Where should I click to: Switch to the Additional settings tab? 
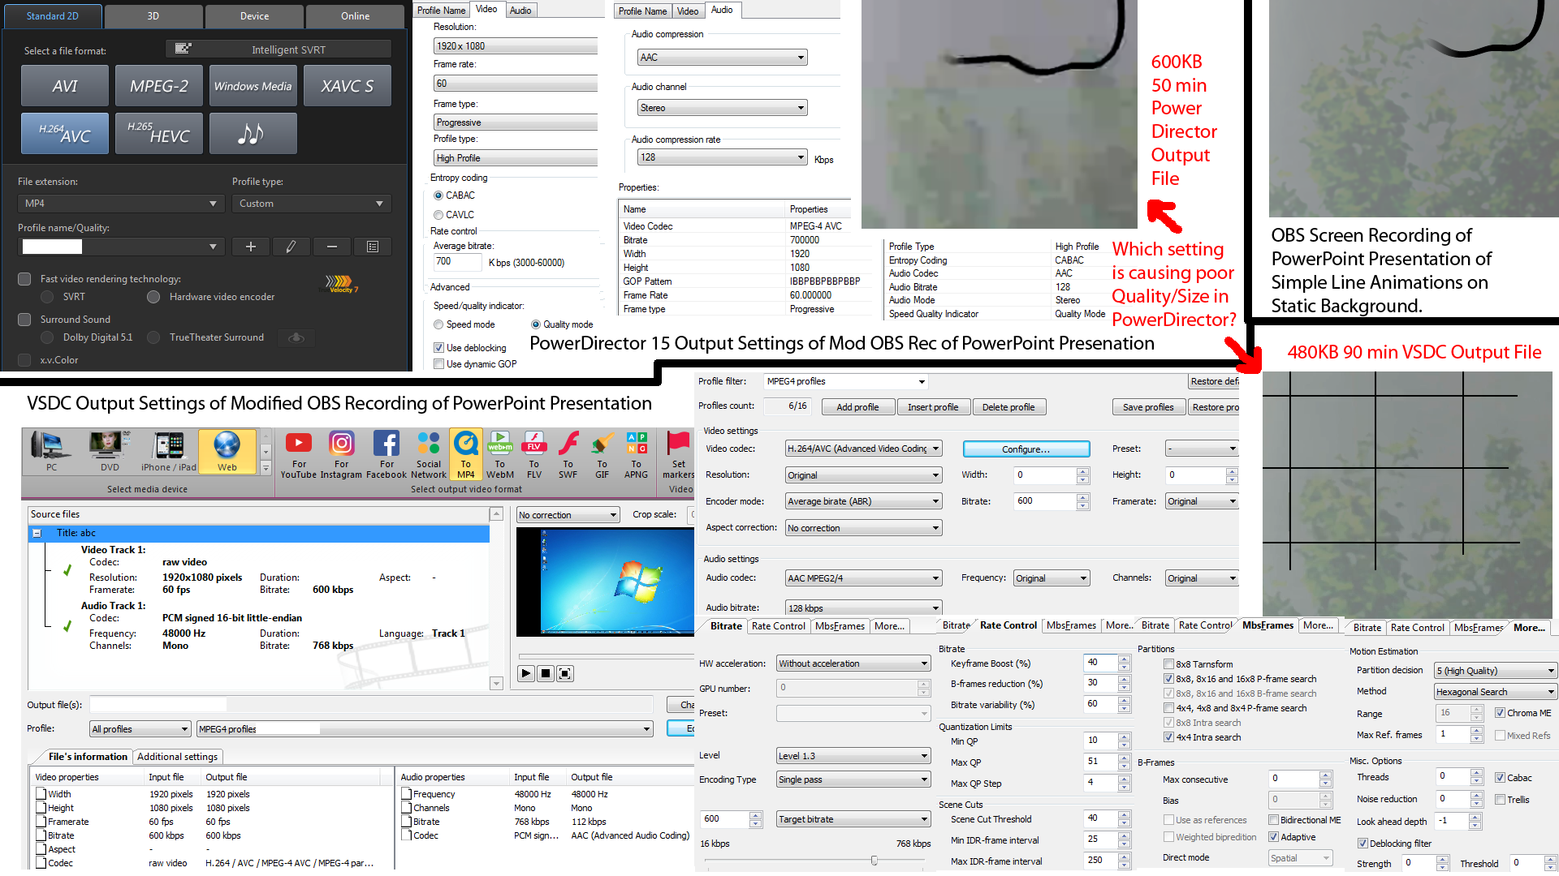[x=177, y=757]
